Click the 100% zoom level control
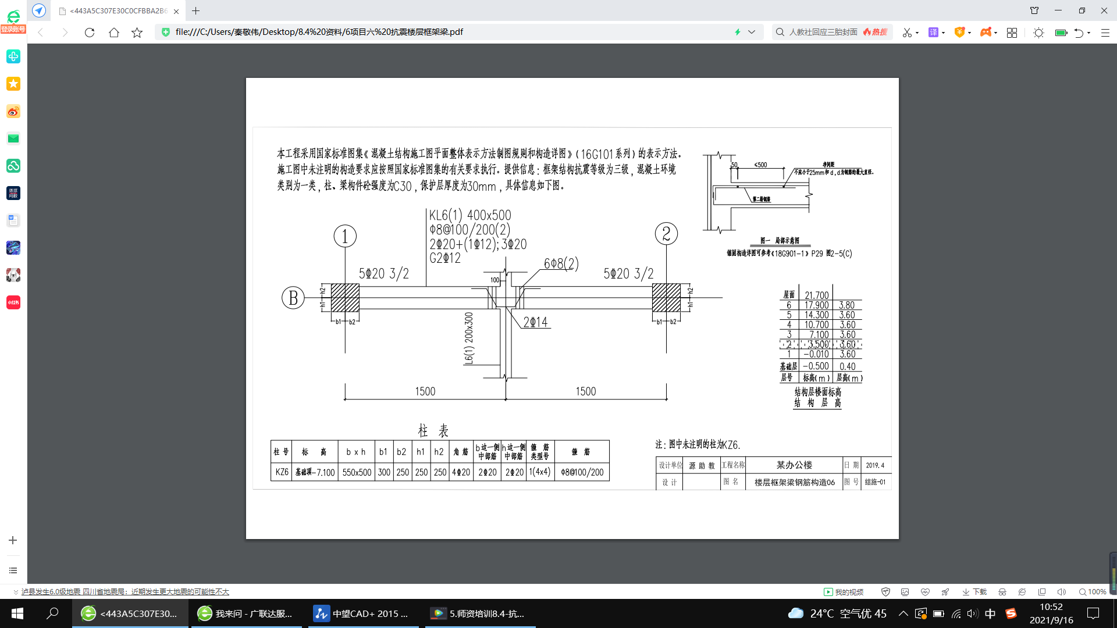 tap(1093, 592)
